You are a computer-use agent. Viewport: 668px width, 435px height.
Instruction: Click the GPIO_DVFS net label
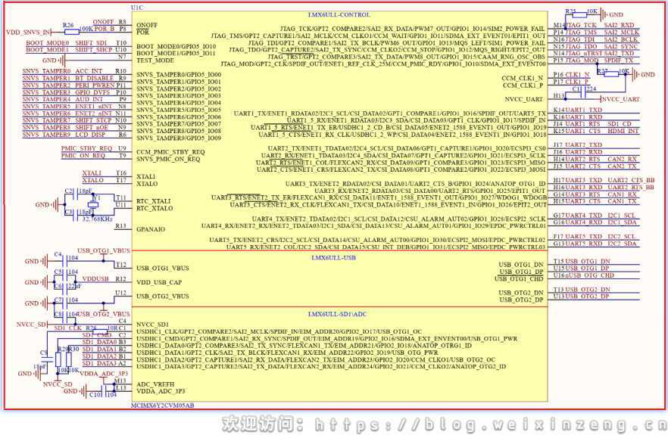[x=92, y=92]
